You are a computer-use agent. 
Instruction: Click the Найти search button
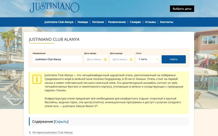pyautogui.click(x=174, y=59)
